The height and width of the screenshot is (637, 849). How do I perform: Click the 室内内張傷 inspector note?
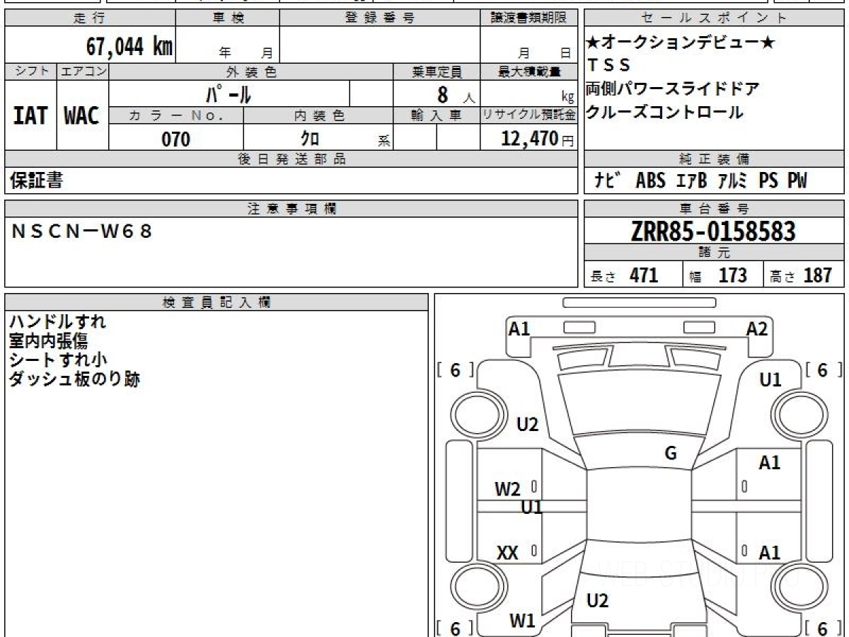pyautogui.click(x=49, y=341)
